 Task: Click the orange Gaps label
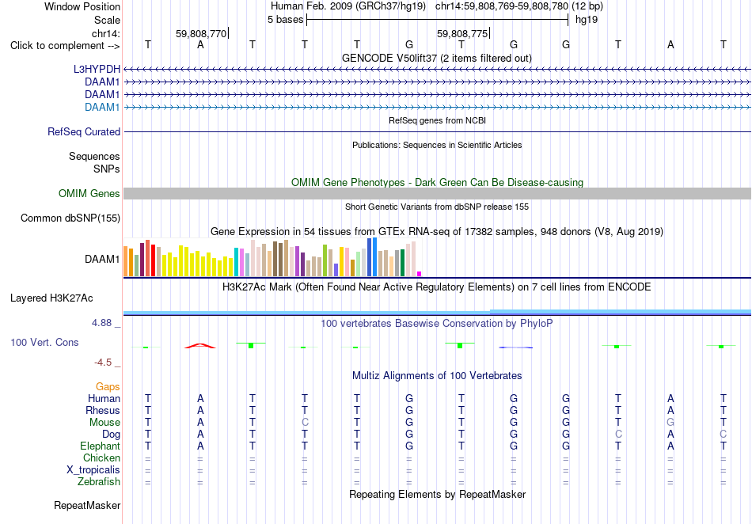(x=108, y=386)
